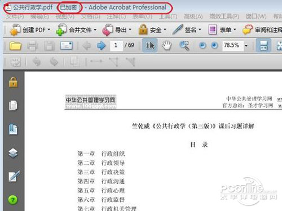Click the distance measuring tool icon
Viewport: 282px width, 211px height.
96,61
